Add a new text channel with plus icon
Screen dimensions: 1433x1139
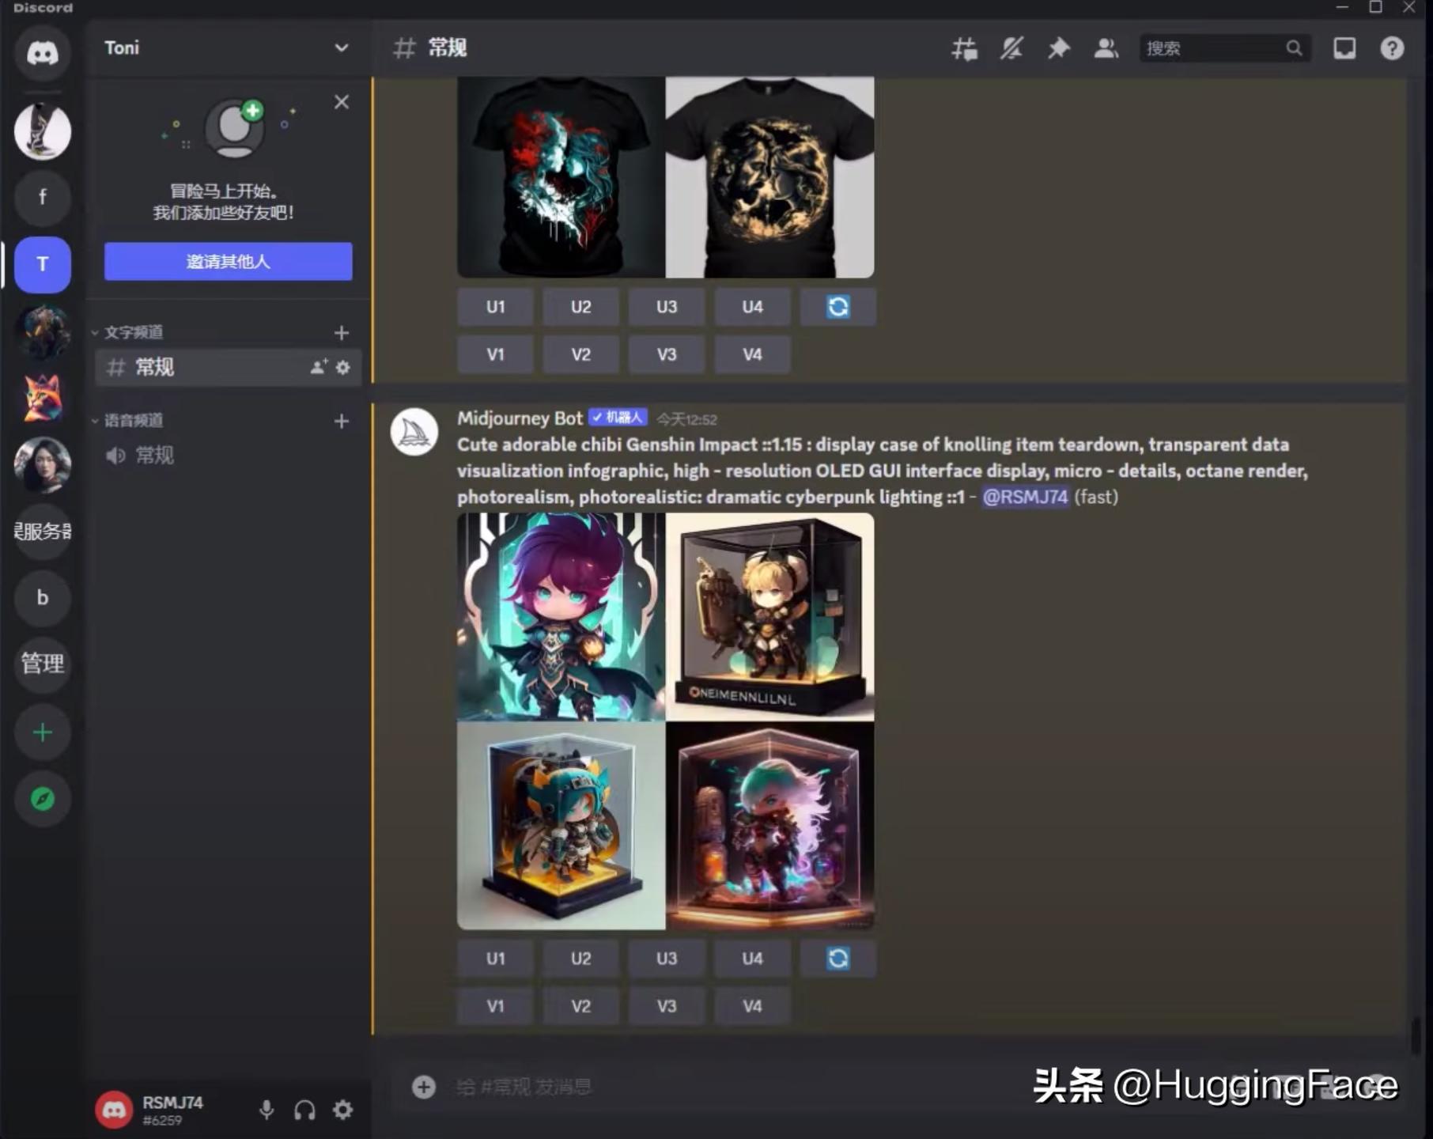point(342,333)
